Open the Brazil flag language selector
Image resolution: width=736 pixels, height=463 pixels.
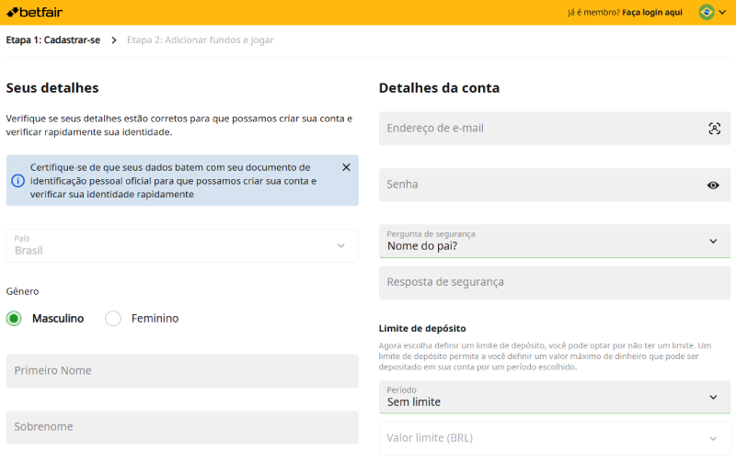pos(707,12)
